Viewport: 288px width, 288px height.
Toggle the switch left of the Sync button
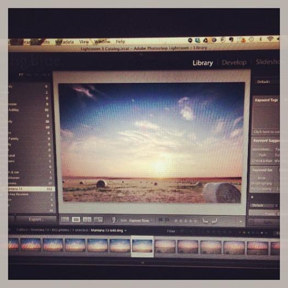coord(251,222)
